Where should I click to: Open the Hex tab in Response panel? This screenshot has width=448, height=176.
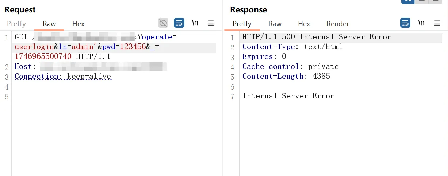(304, 24)
